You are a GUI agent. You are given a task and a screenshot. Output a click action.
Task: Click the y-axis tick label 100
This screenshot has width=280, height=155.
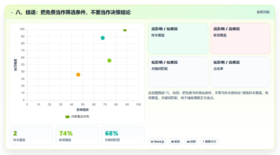click(x=22, y=29)
